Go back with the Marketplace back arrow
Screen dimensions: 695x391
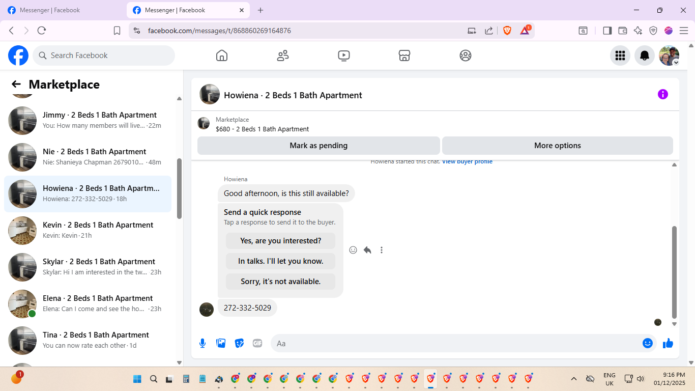tap(16, 85)
